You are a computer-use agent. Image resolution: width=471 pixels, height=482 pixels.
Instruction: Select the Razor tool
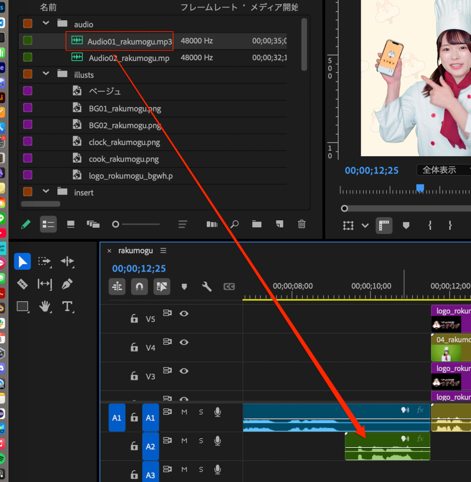(22, 284)
